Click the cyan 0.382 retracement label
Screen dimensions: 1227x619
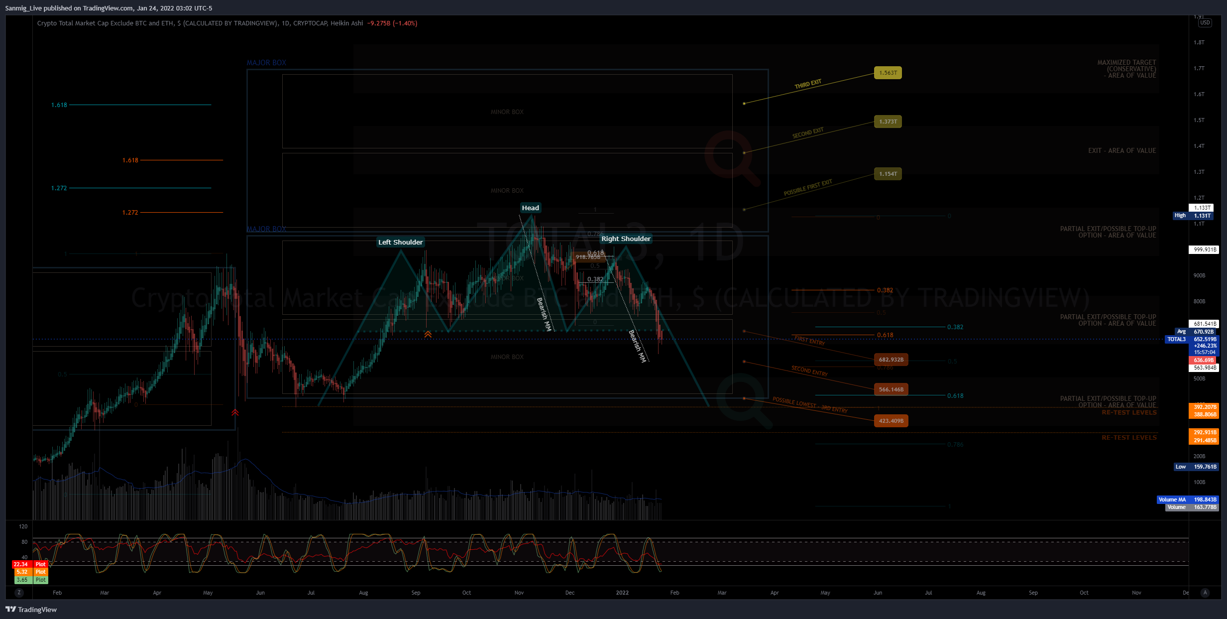click(955, 327)
